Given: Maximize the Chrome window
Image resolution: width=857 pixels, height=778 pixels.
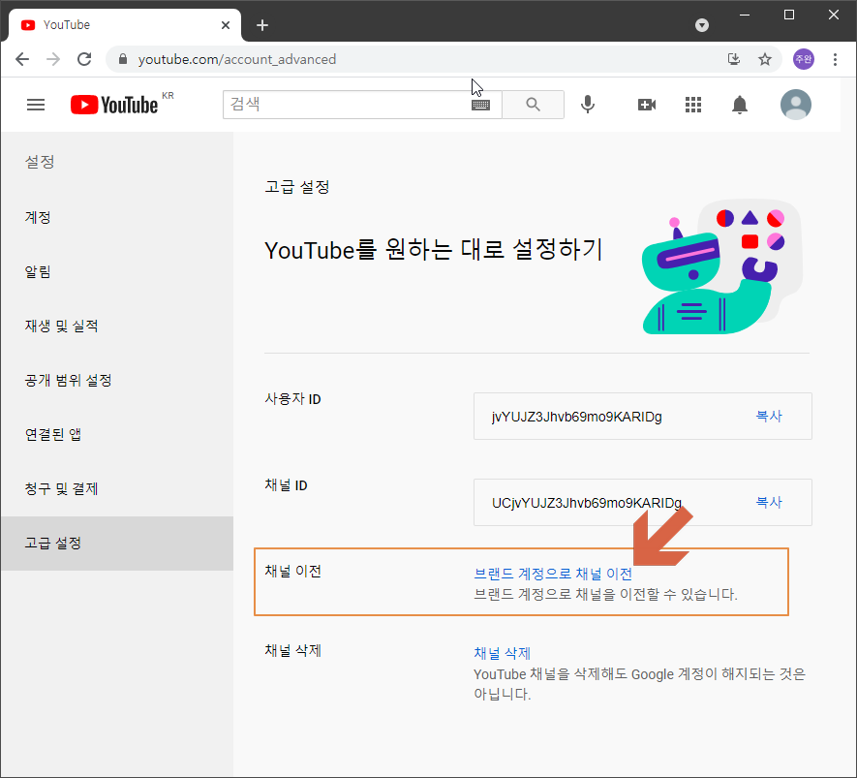Looking at the screenshot, I should (x=788, y=16).
